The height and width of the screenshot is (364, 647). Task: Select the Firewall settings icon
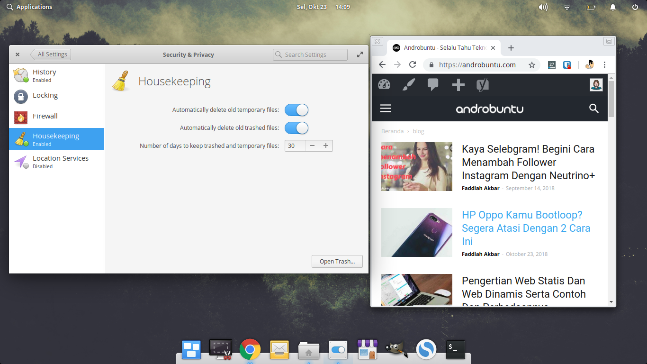[20, 116]
